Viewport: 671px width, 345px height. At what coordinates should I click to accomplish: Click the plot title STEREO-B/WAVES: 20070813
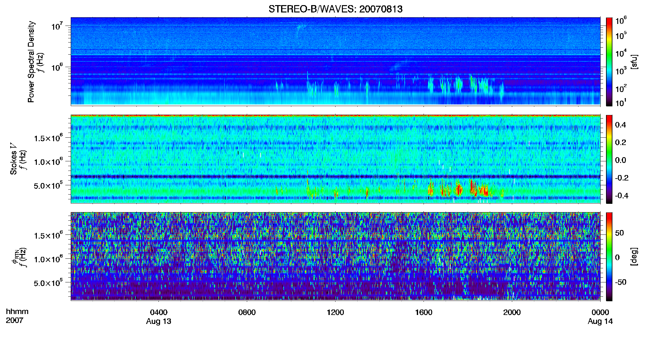pos(335,9)
